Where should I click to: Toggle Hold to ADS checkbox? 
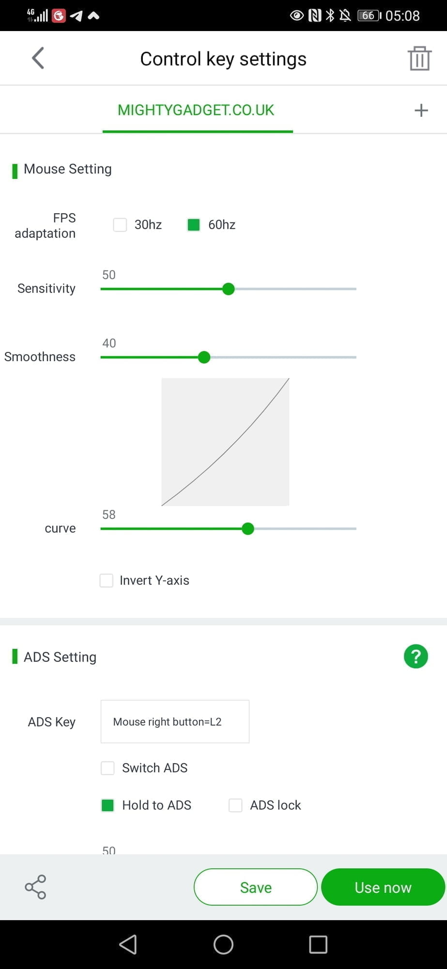pos(108,805)
